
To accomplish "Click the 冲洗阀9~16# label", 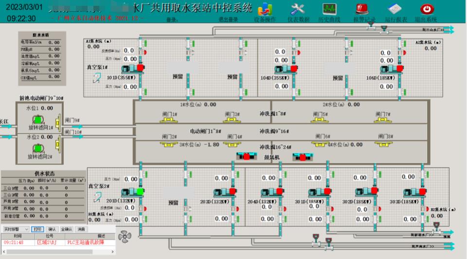I will coord(274,131).
